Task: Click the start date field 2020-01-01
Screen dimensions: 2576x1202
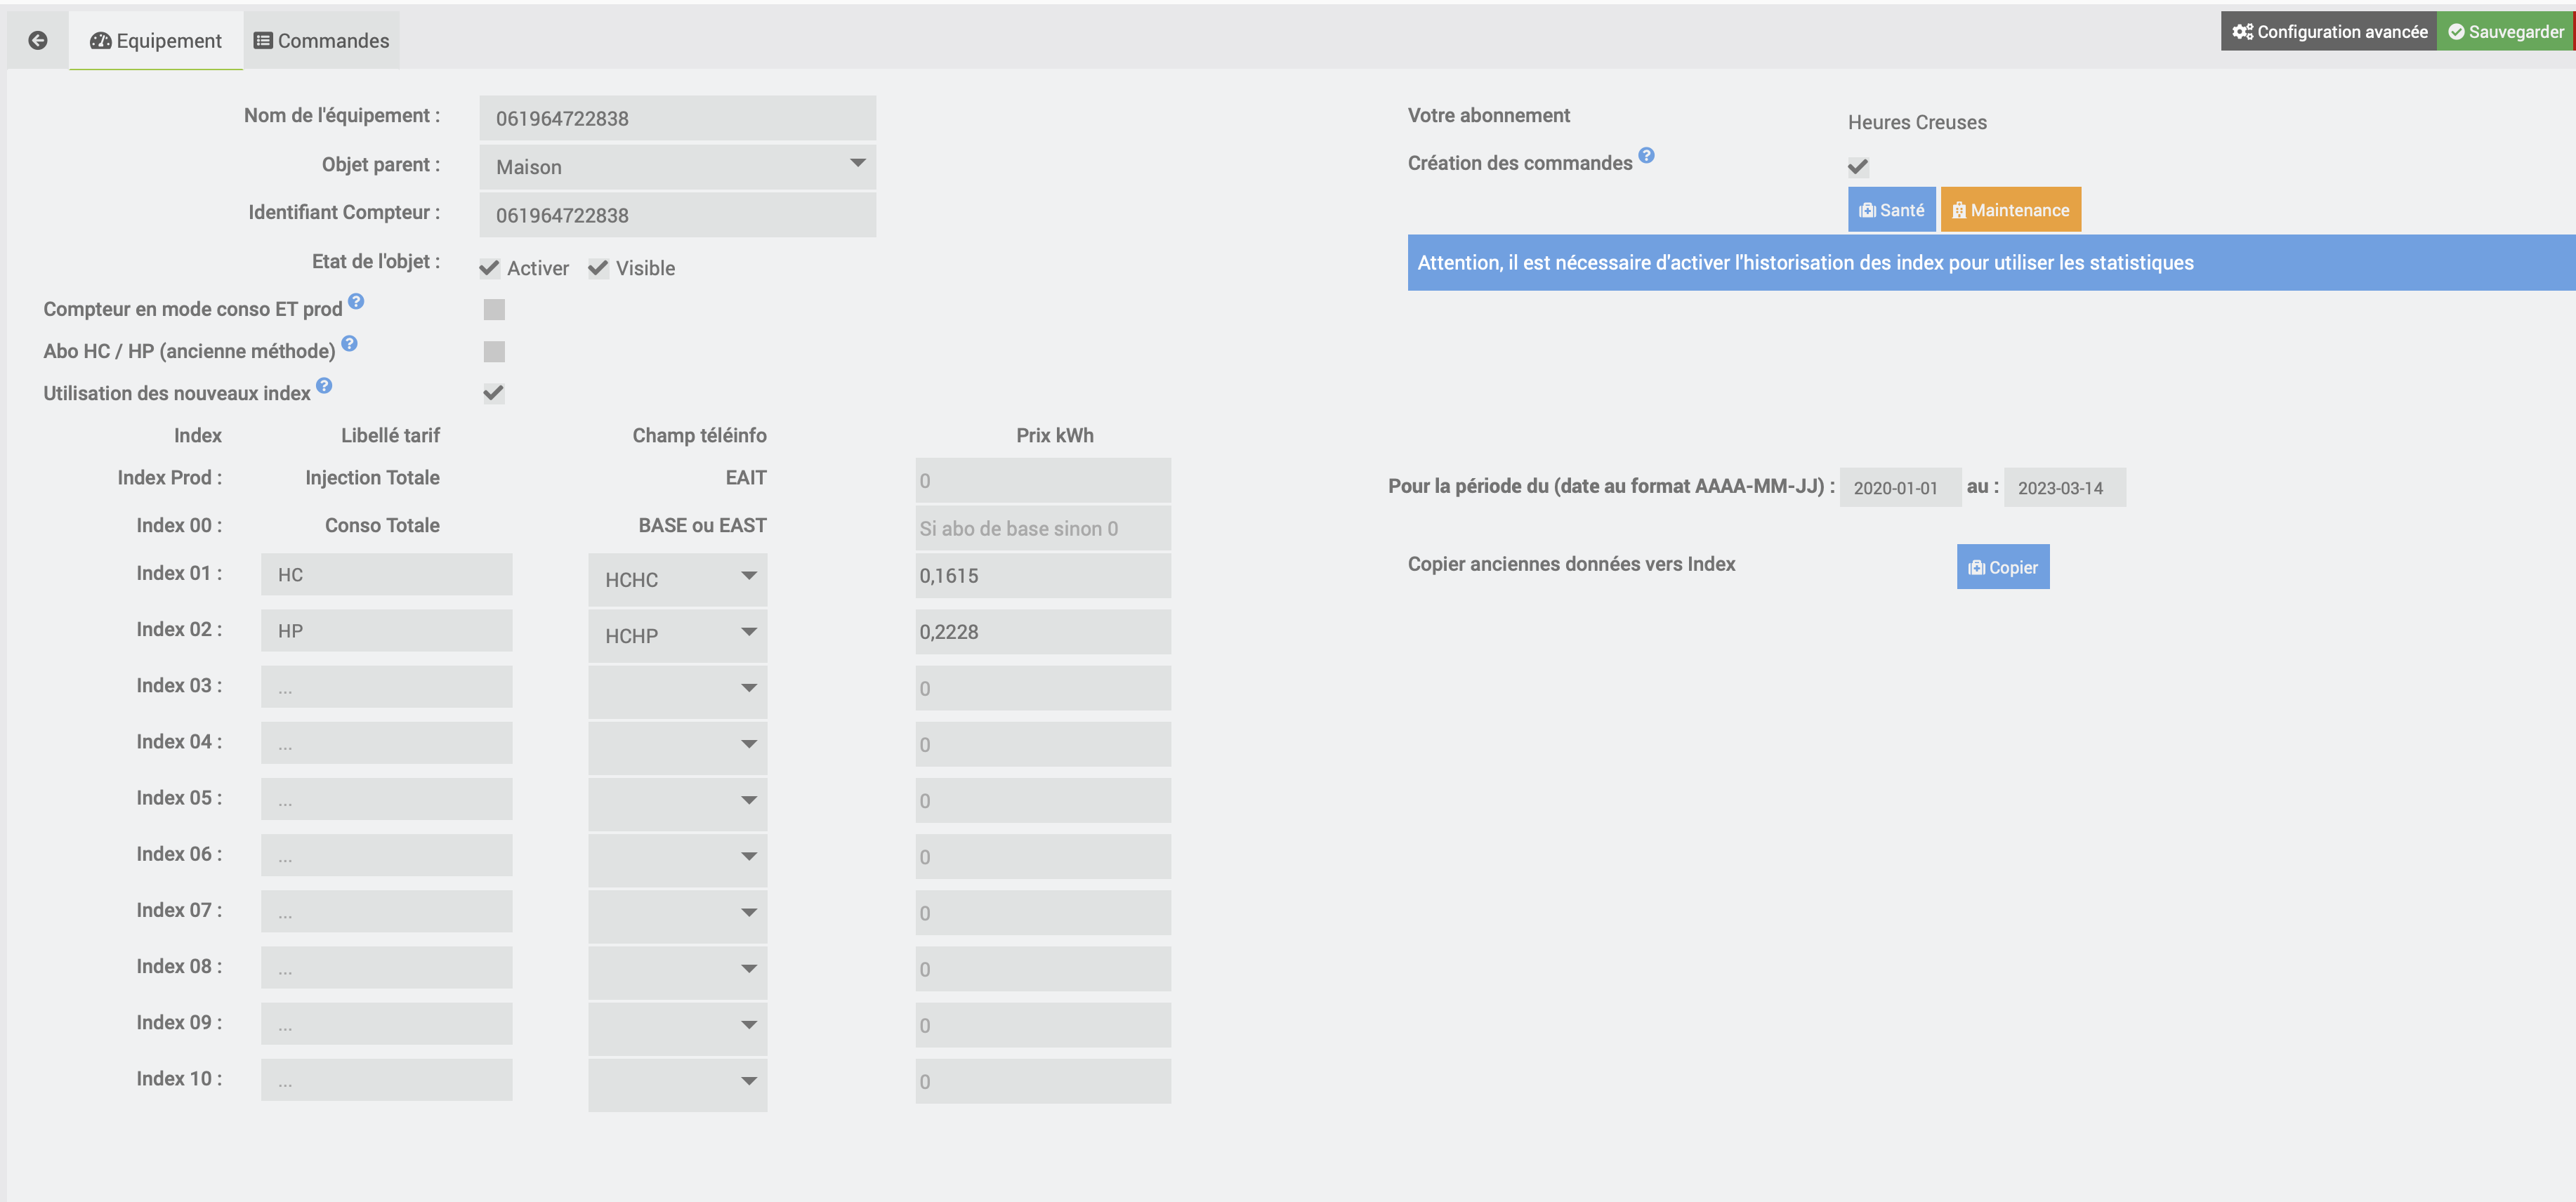Action: (1899, 488)
